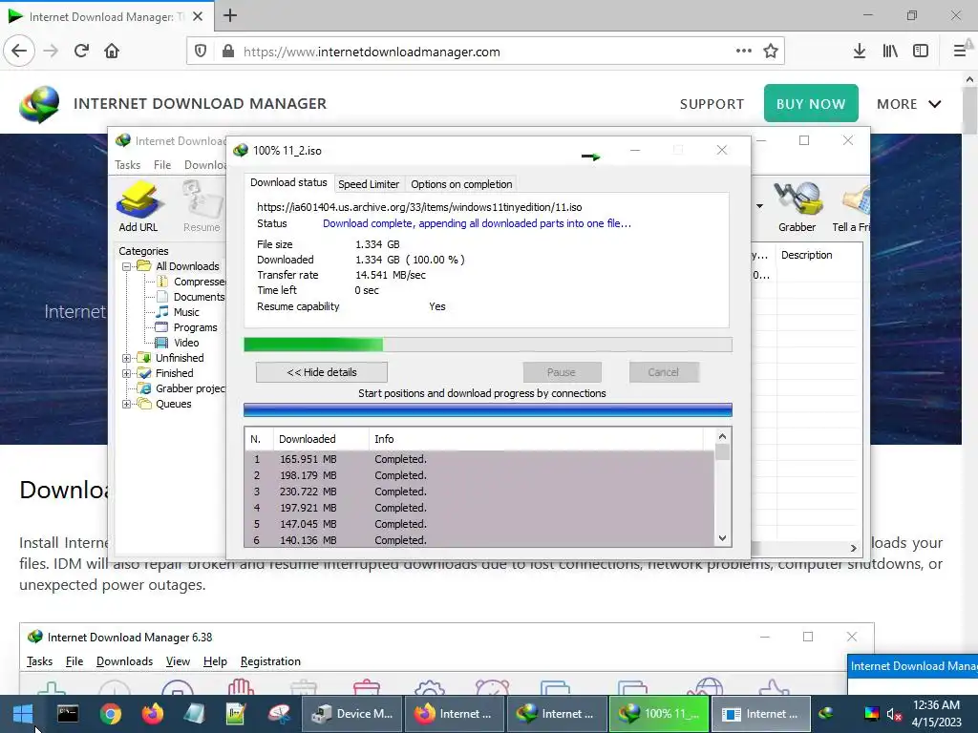Click the Resume toolbar icon in IDM
This screenshot has height=733, width=978.
[x=202, y=206]
